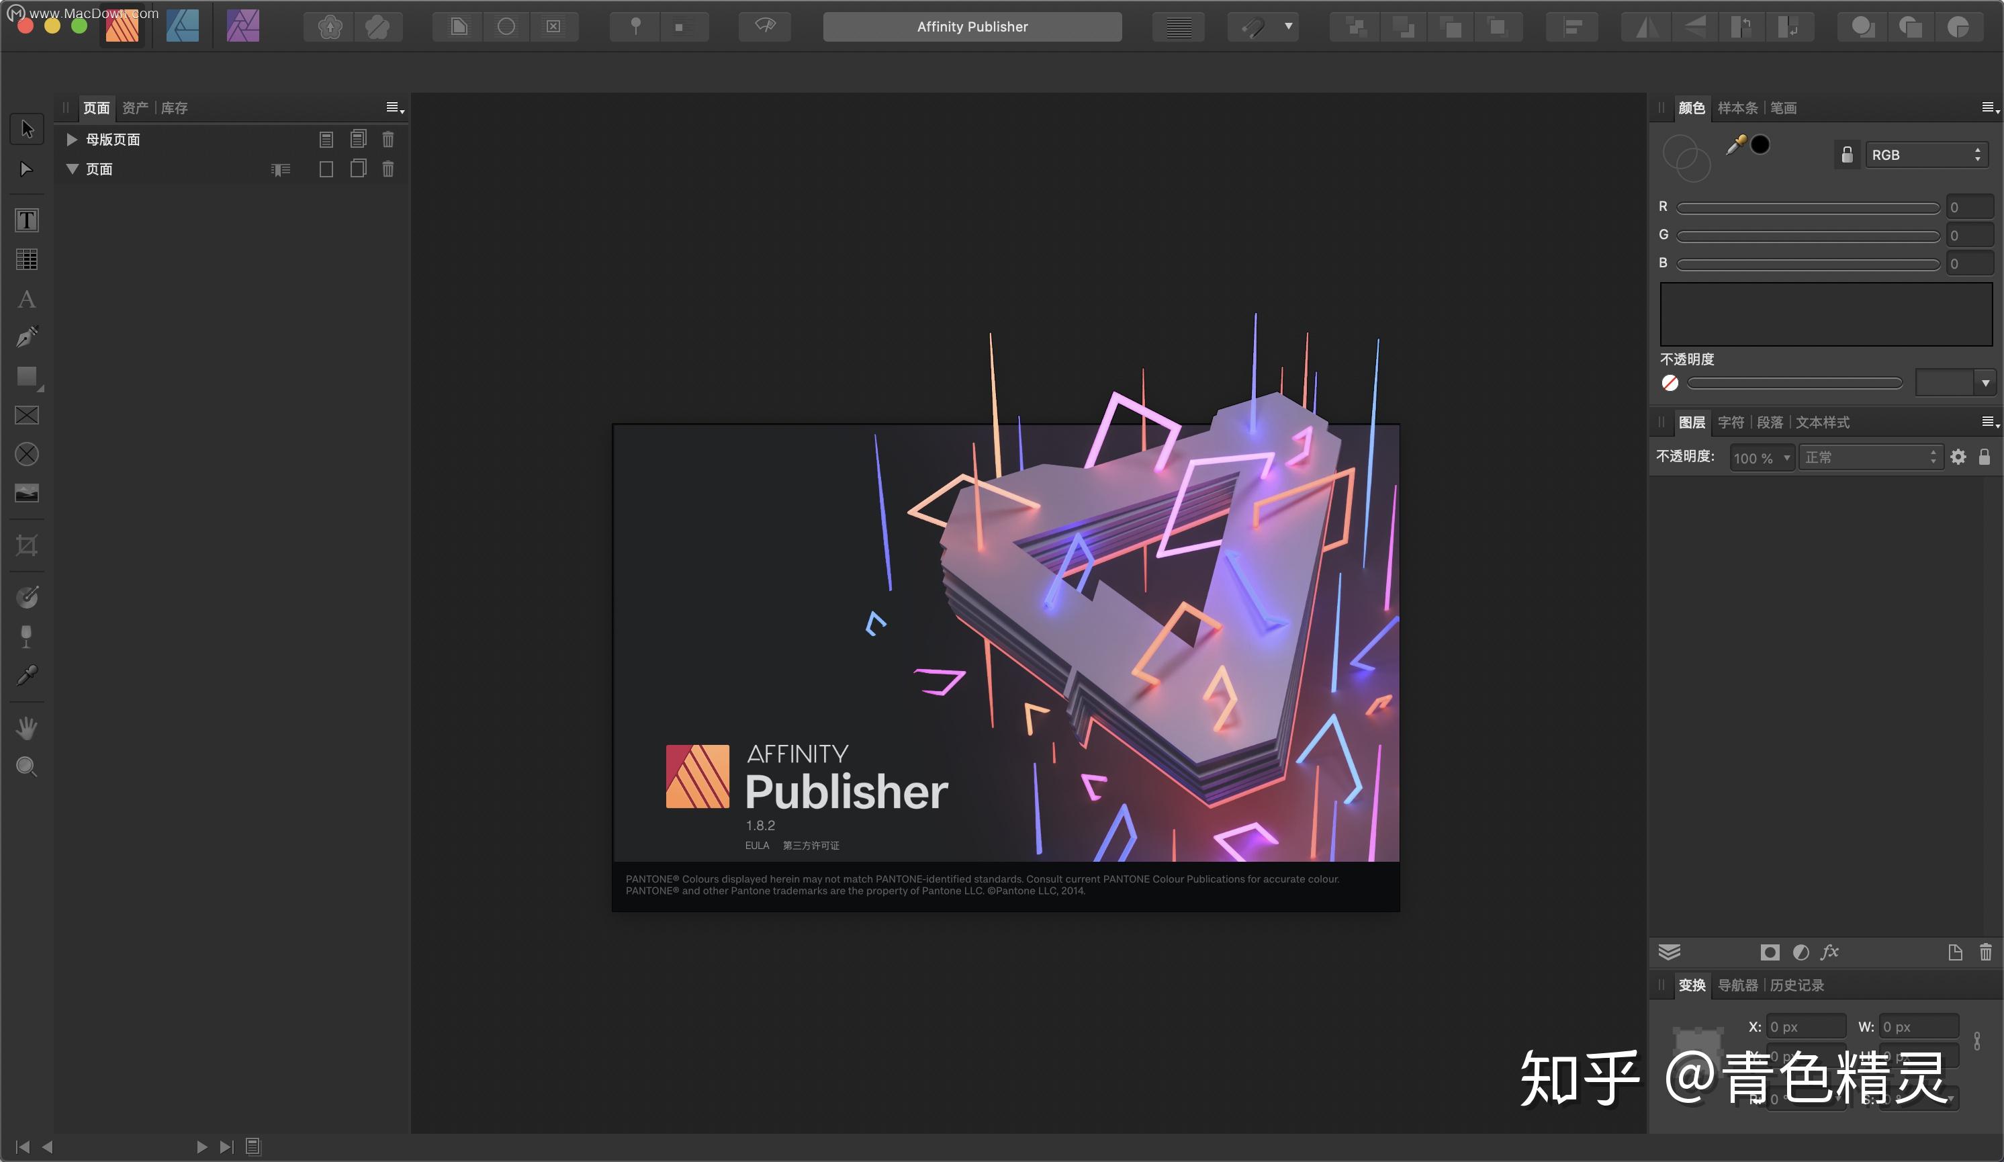Click the R colour slider
Image resolution: width=2004 pixels, height=1162 pixels.
(1808, 208)
